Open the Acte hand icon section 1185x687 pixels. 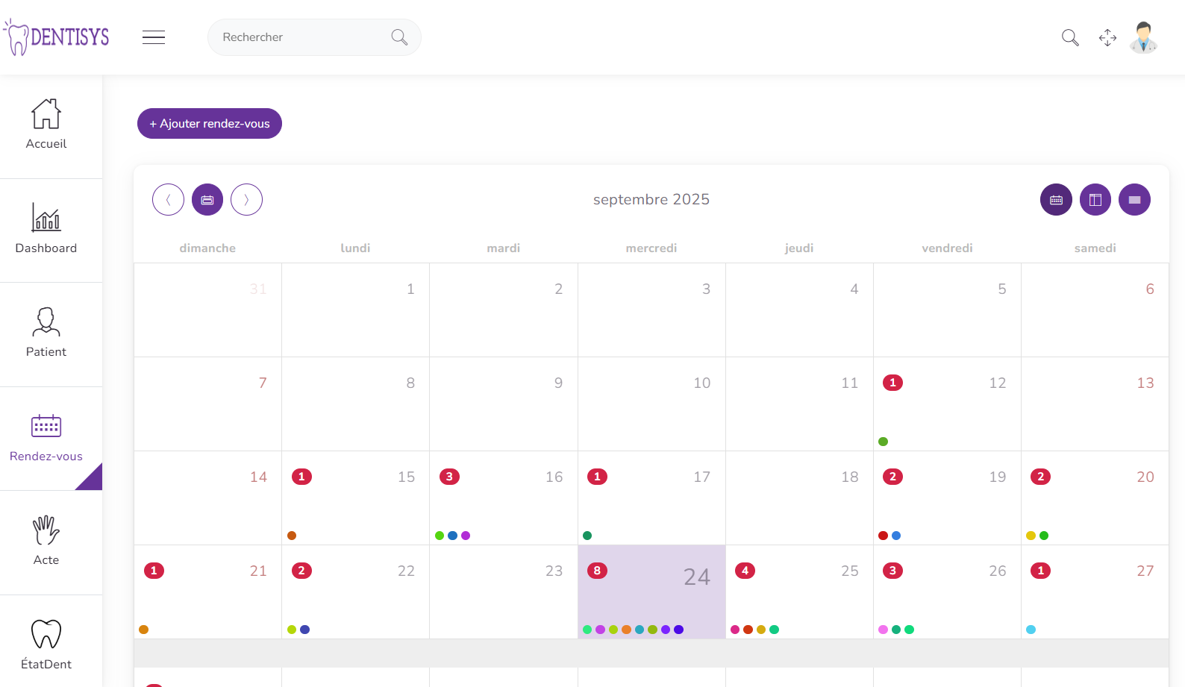pyautogui.click(x=46, y=542)
